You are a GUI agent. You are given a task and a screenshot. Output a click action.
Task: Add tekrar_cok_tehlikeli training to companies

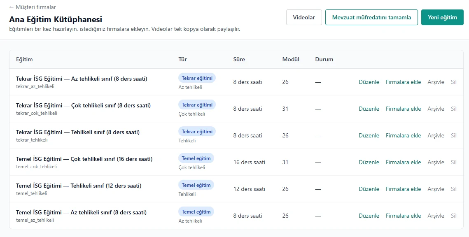pos(403,109)
